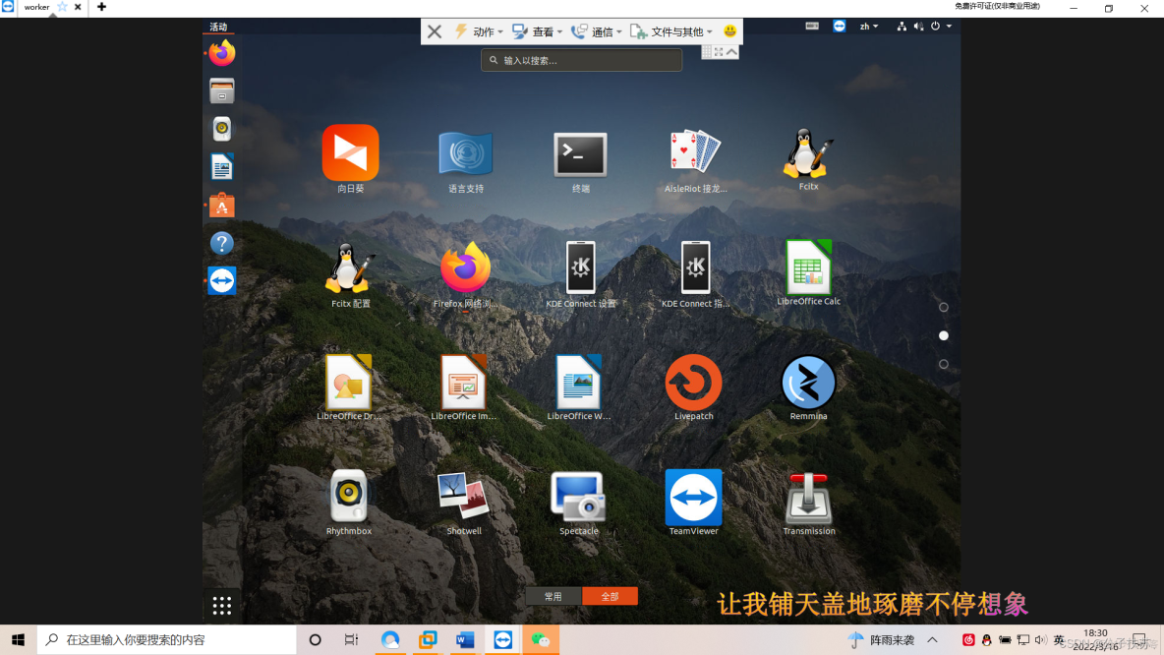This screenshot has width=1164, height=655.
Task: Open Ubuntu Software in the dock
Action: pos(221,205)
